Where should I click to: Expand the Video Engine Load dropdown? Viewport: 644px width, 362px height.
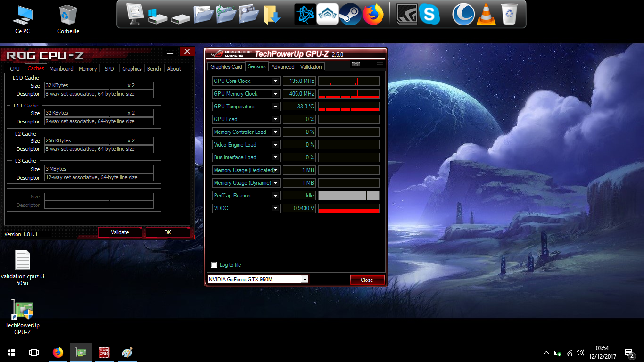tap(276, 145)
